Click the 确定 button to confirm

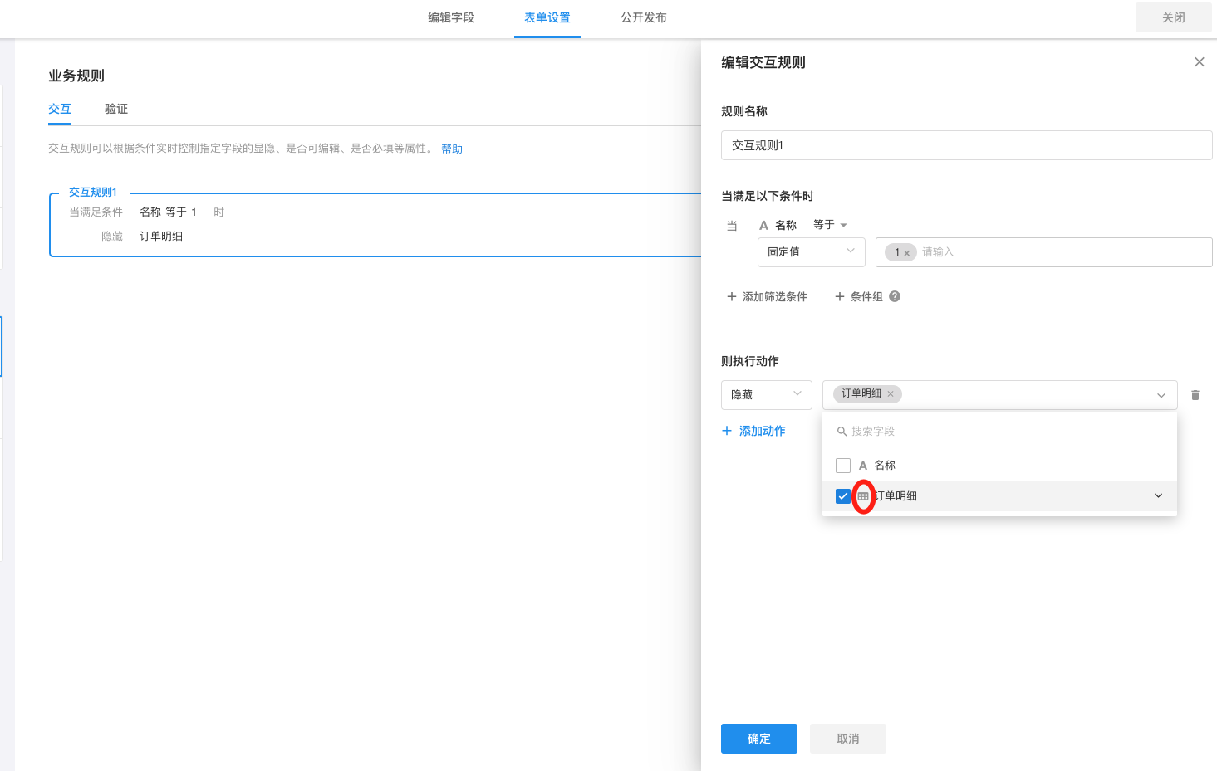pos(758,739)
